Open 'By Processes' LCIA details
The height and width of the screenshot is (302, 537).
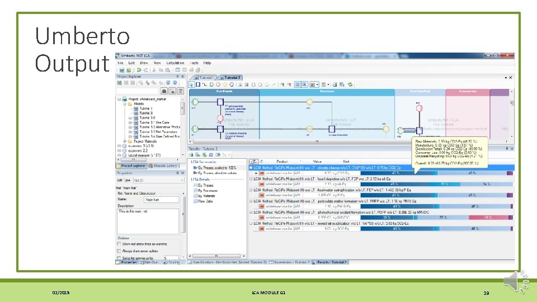coord(205,190)
